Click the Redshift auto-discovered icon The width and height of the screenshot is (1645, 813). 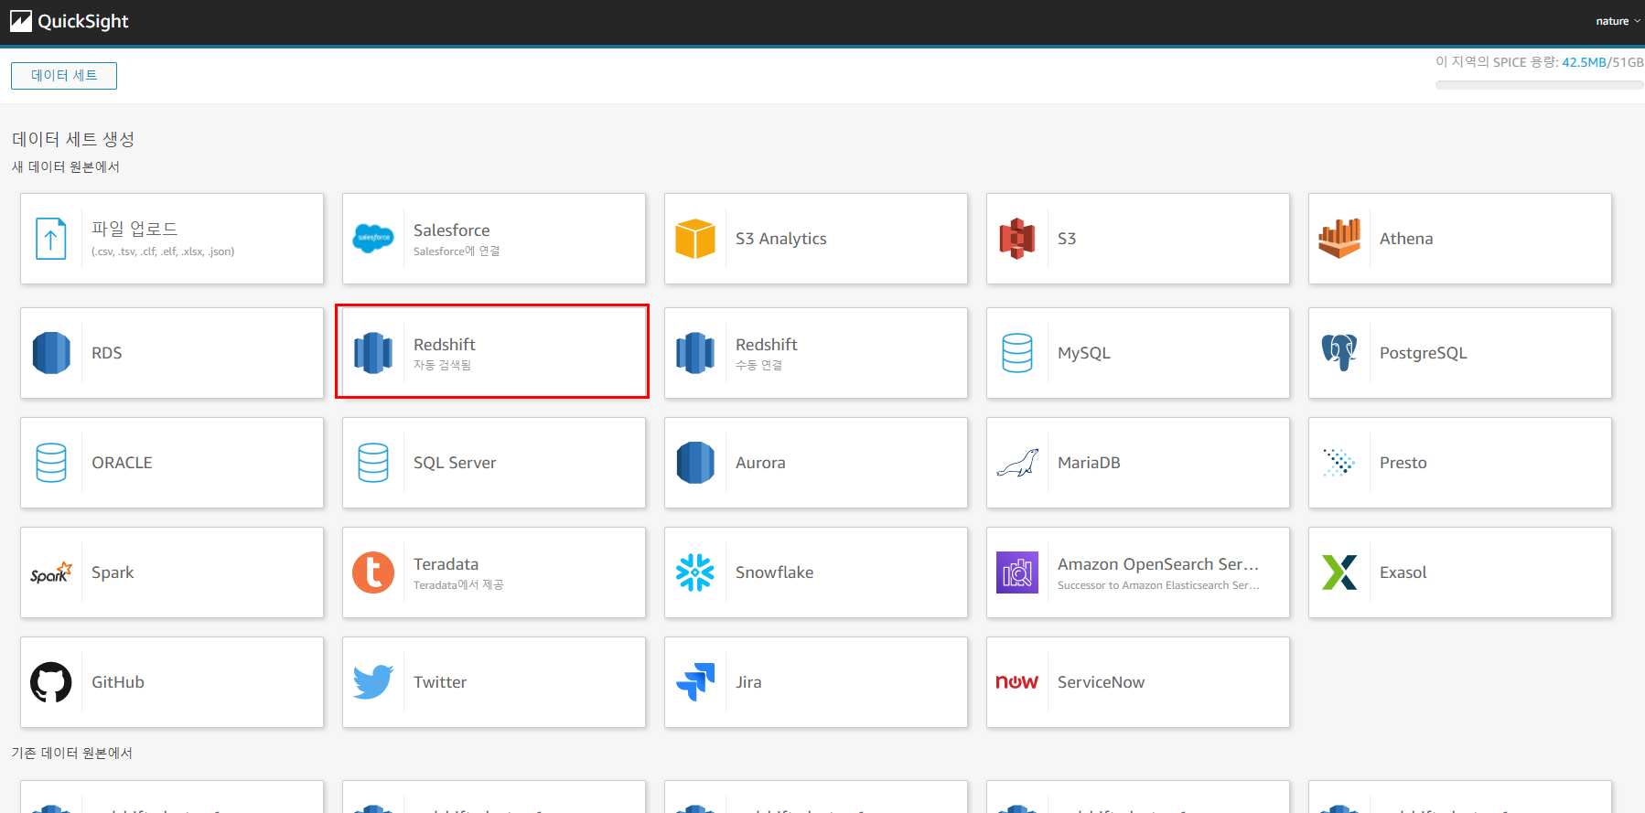[x=373, y=353]
